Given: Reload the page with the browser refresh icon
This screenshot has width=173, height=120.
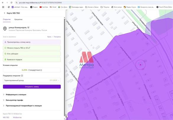Looking at the screenshot, I should click(x=11, y=3).
